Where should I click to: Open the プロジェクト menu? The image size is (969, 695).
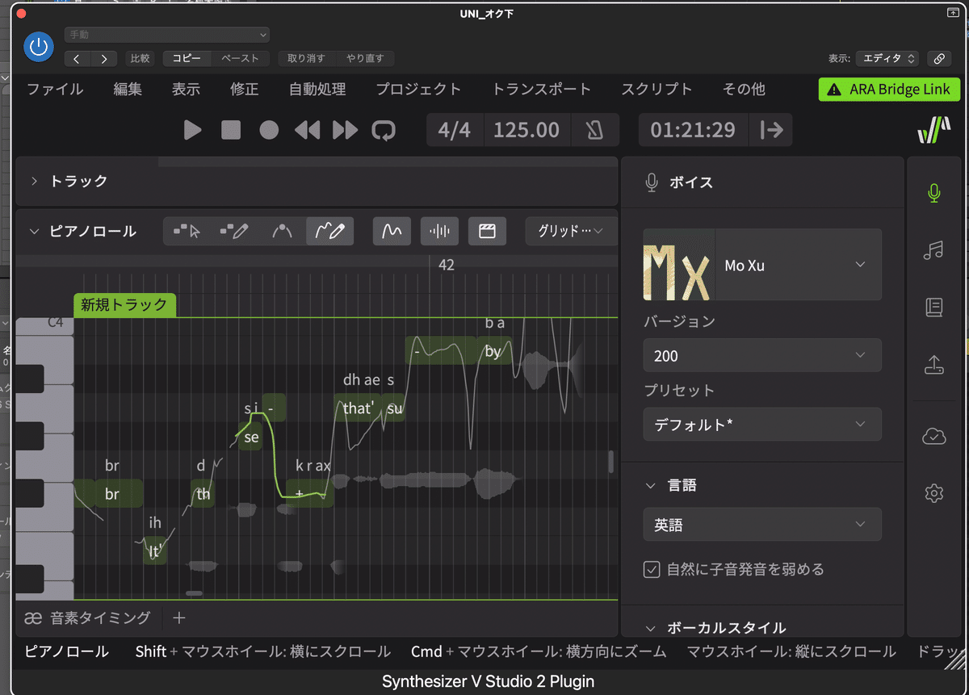(418, 89)
